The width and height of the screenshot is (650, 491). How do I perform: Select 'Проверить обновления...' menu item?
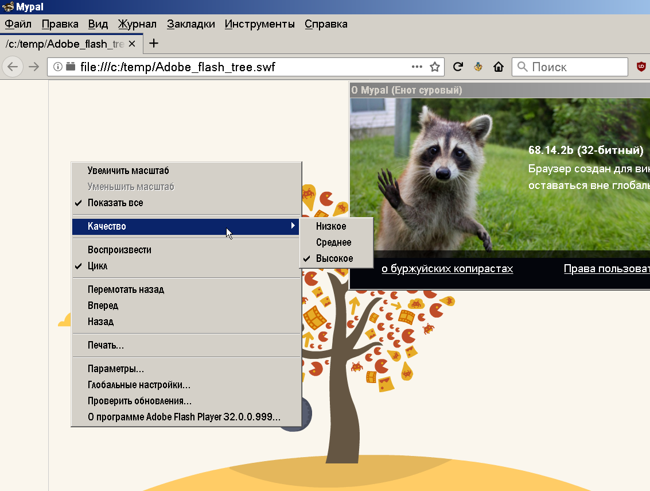186,401
